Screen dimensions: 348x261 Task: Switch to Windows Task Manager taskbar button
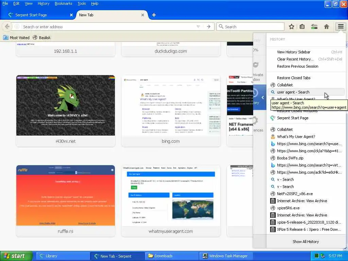point(226,256)
